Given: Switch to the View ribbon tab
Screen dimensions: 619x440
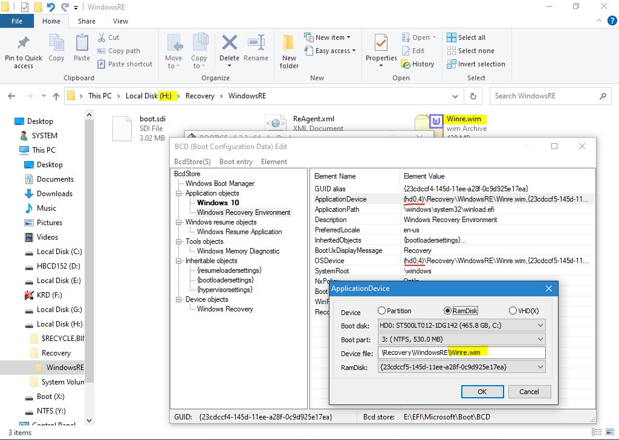Looking at the screenshot, I should point(120,21).
